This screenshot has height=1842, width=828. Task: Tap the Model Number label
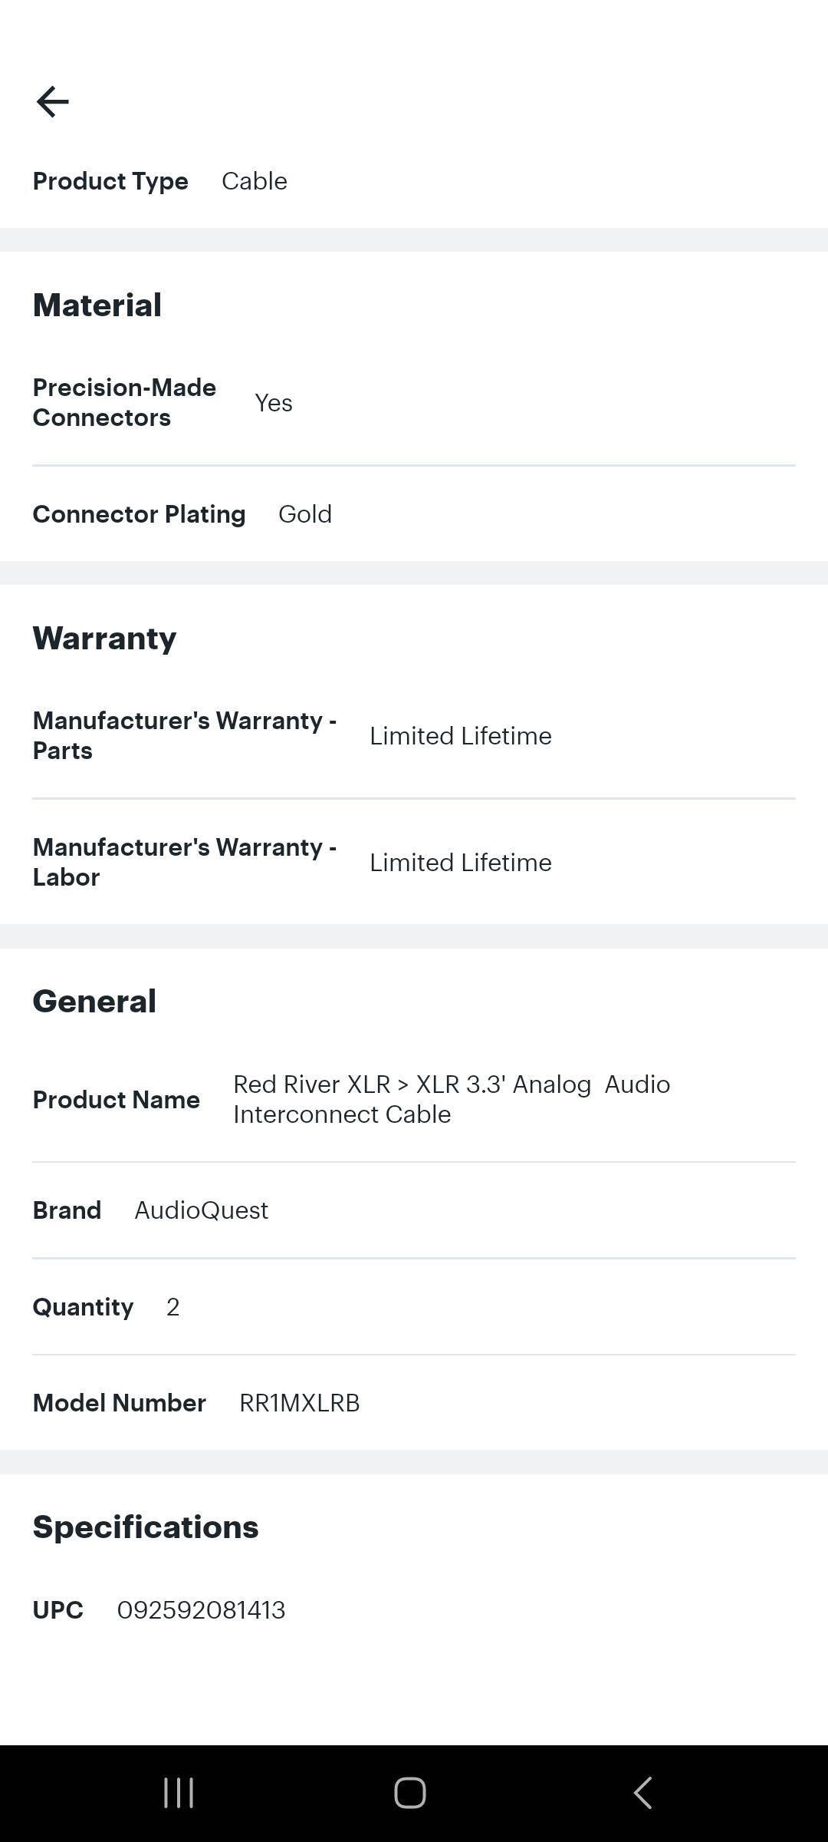tap(119, 1403)
